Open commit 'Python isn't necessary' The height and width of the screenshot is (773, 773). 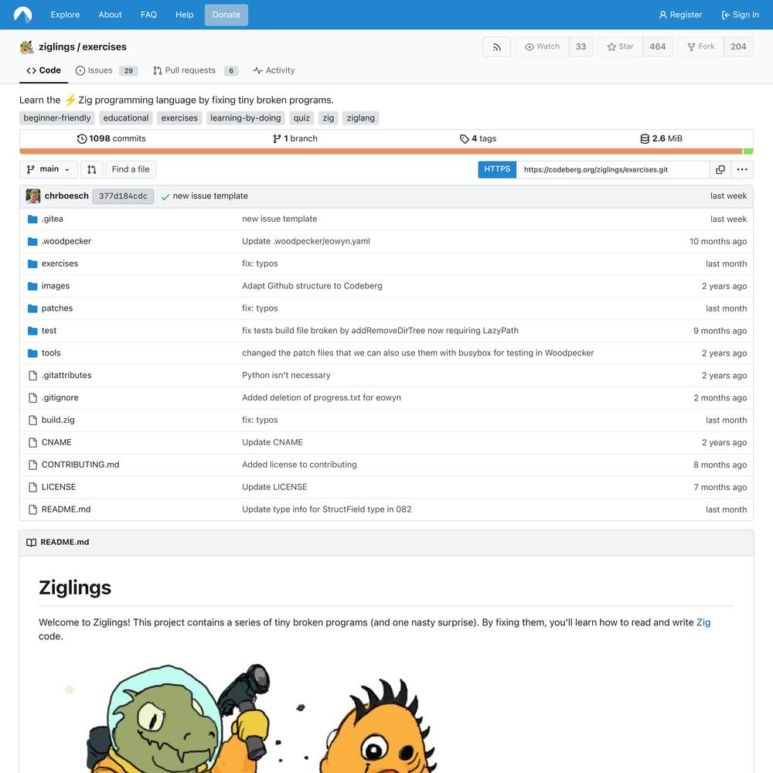(286, 375)
